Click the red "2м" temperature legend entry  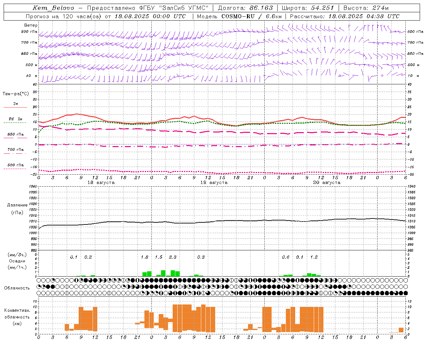16,104
